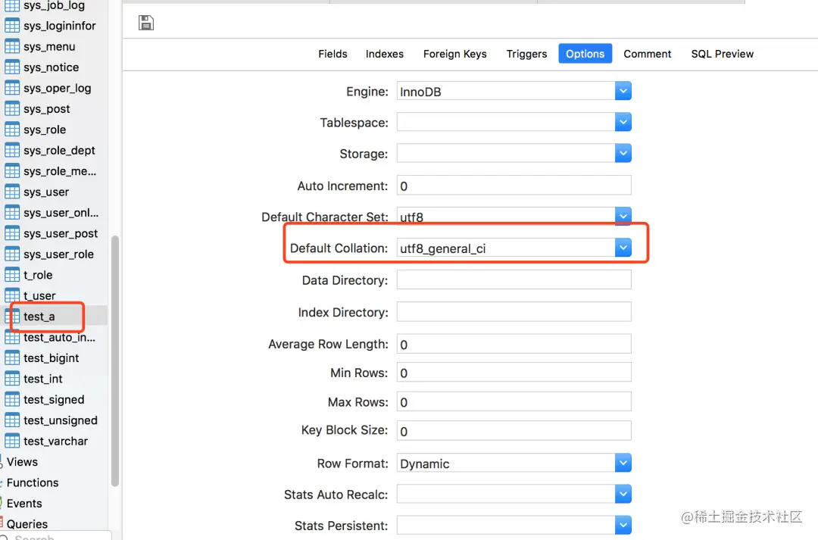Click the t_role table icon

[12, 275]
